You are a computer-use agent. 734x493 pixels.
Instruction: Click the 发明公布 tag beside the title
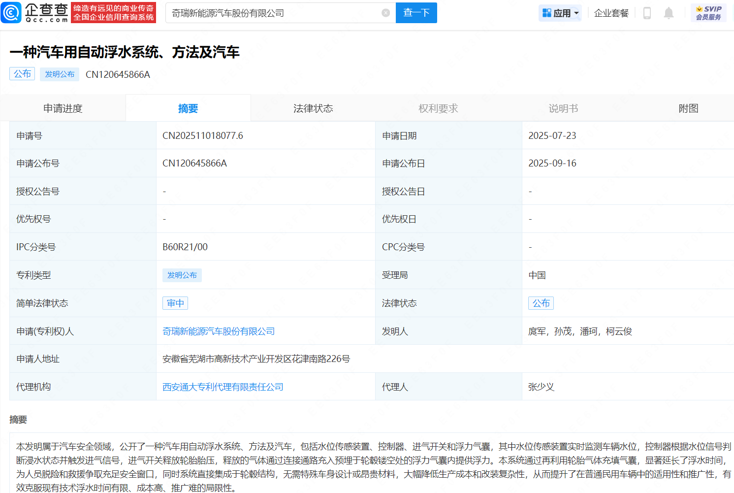point(60,74)
